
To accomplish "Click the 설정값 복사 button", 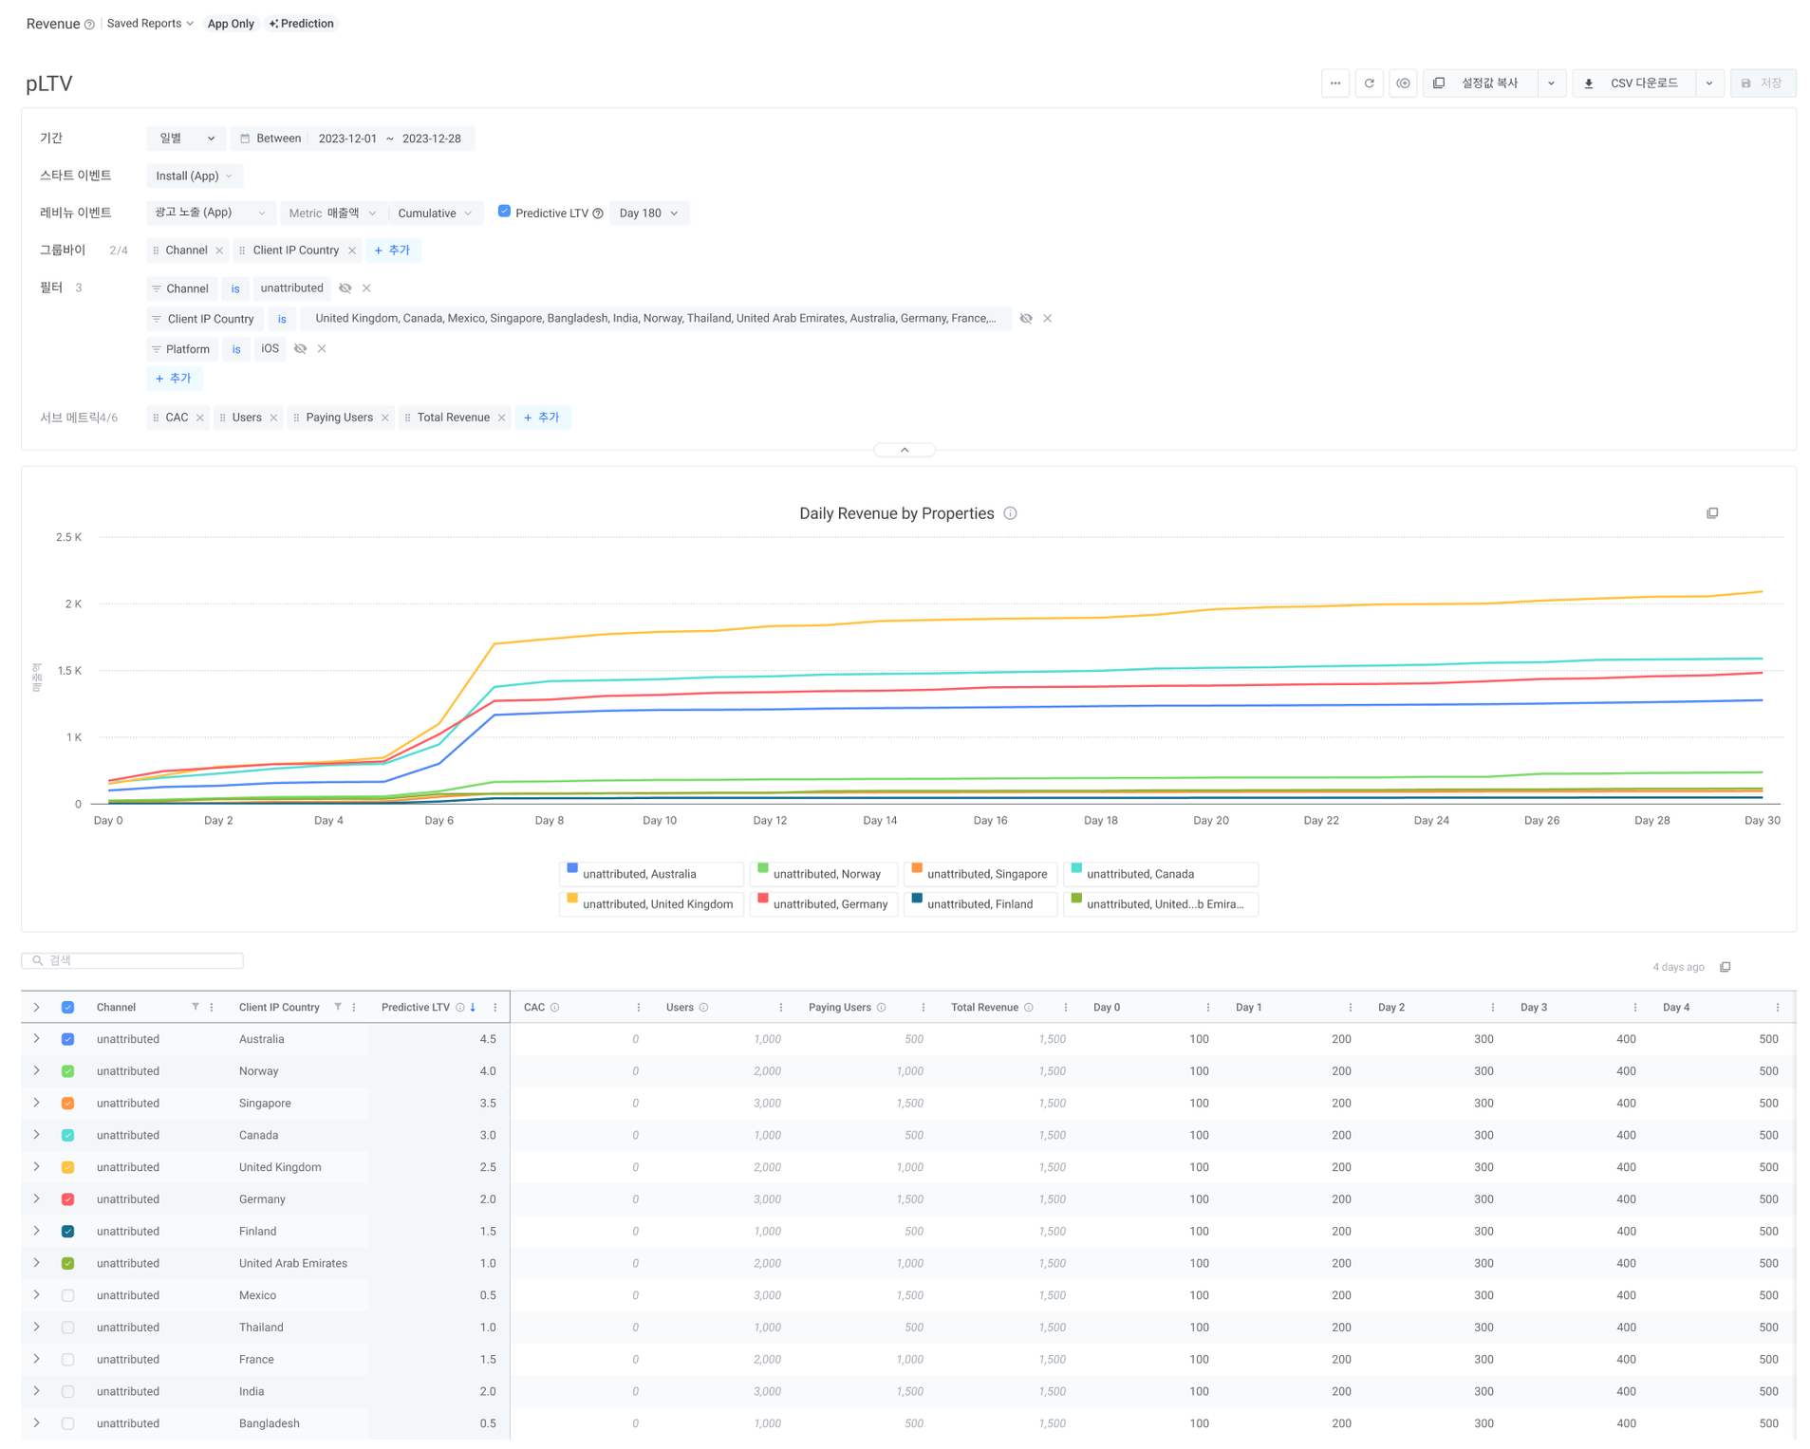I will pyautogui.click(x=1480, y=84).
